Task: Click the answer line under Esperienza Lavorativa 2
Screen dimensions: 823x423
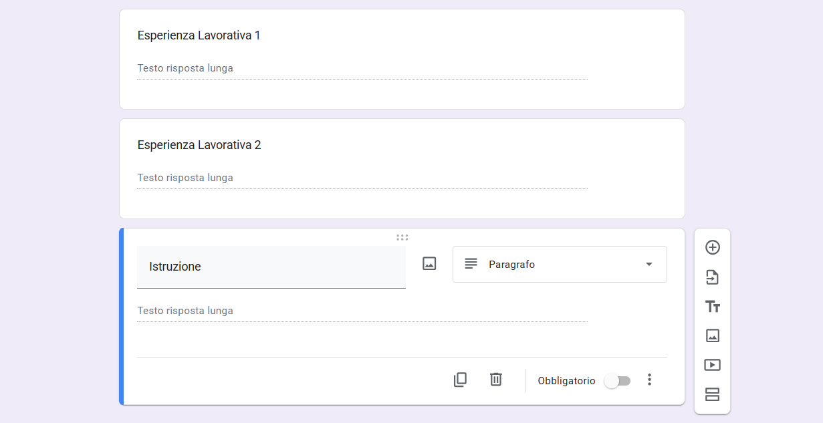Action: (x=362, y=177)
